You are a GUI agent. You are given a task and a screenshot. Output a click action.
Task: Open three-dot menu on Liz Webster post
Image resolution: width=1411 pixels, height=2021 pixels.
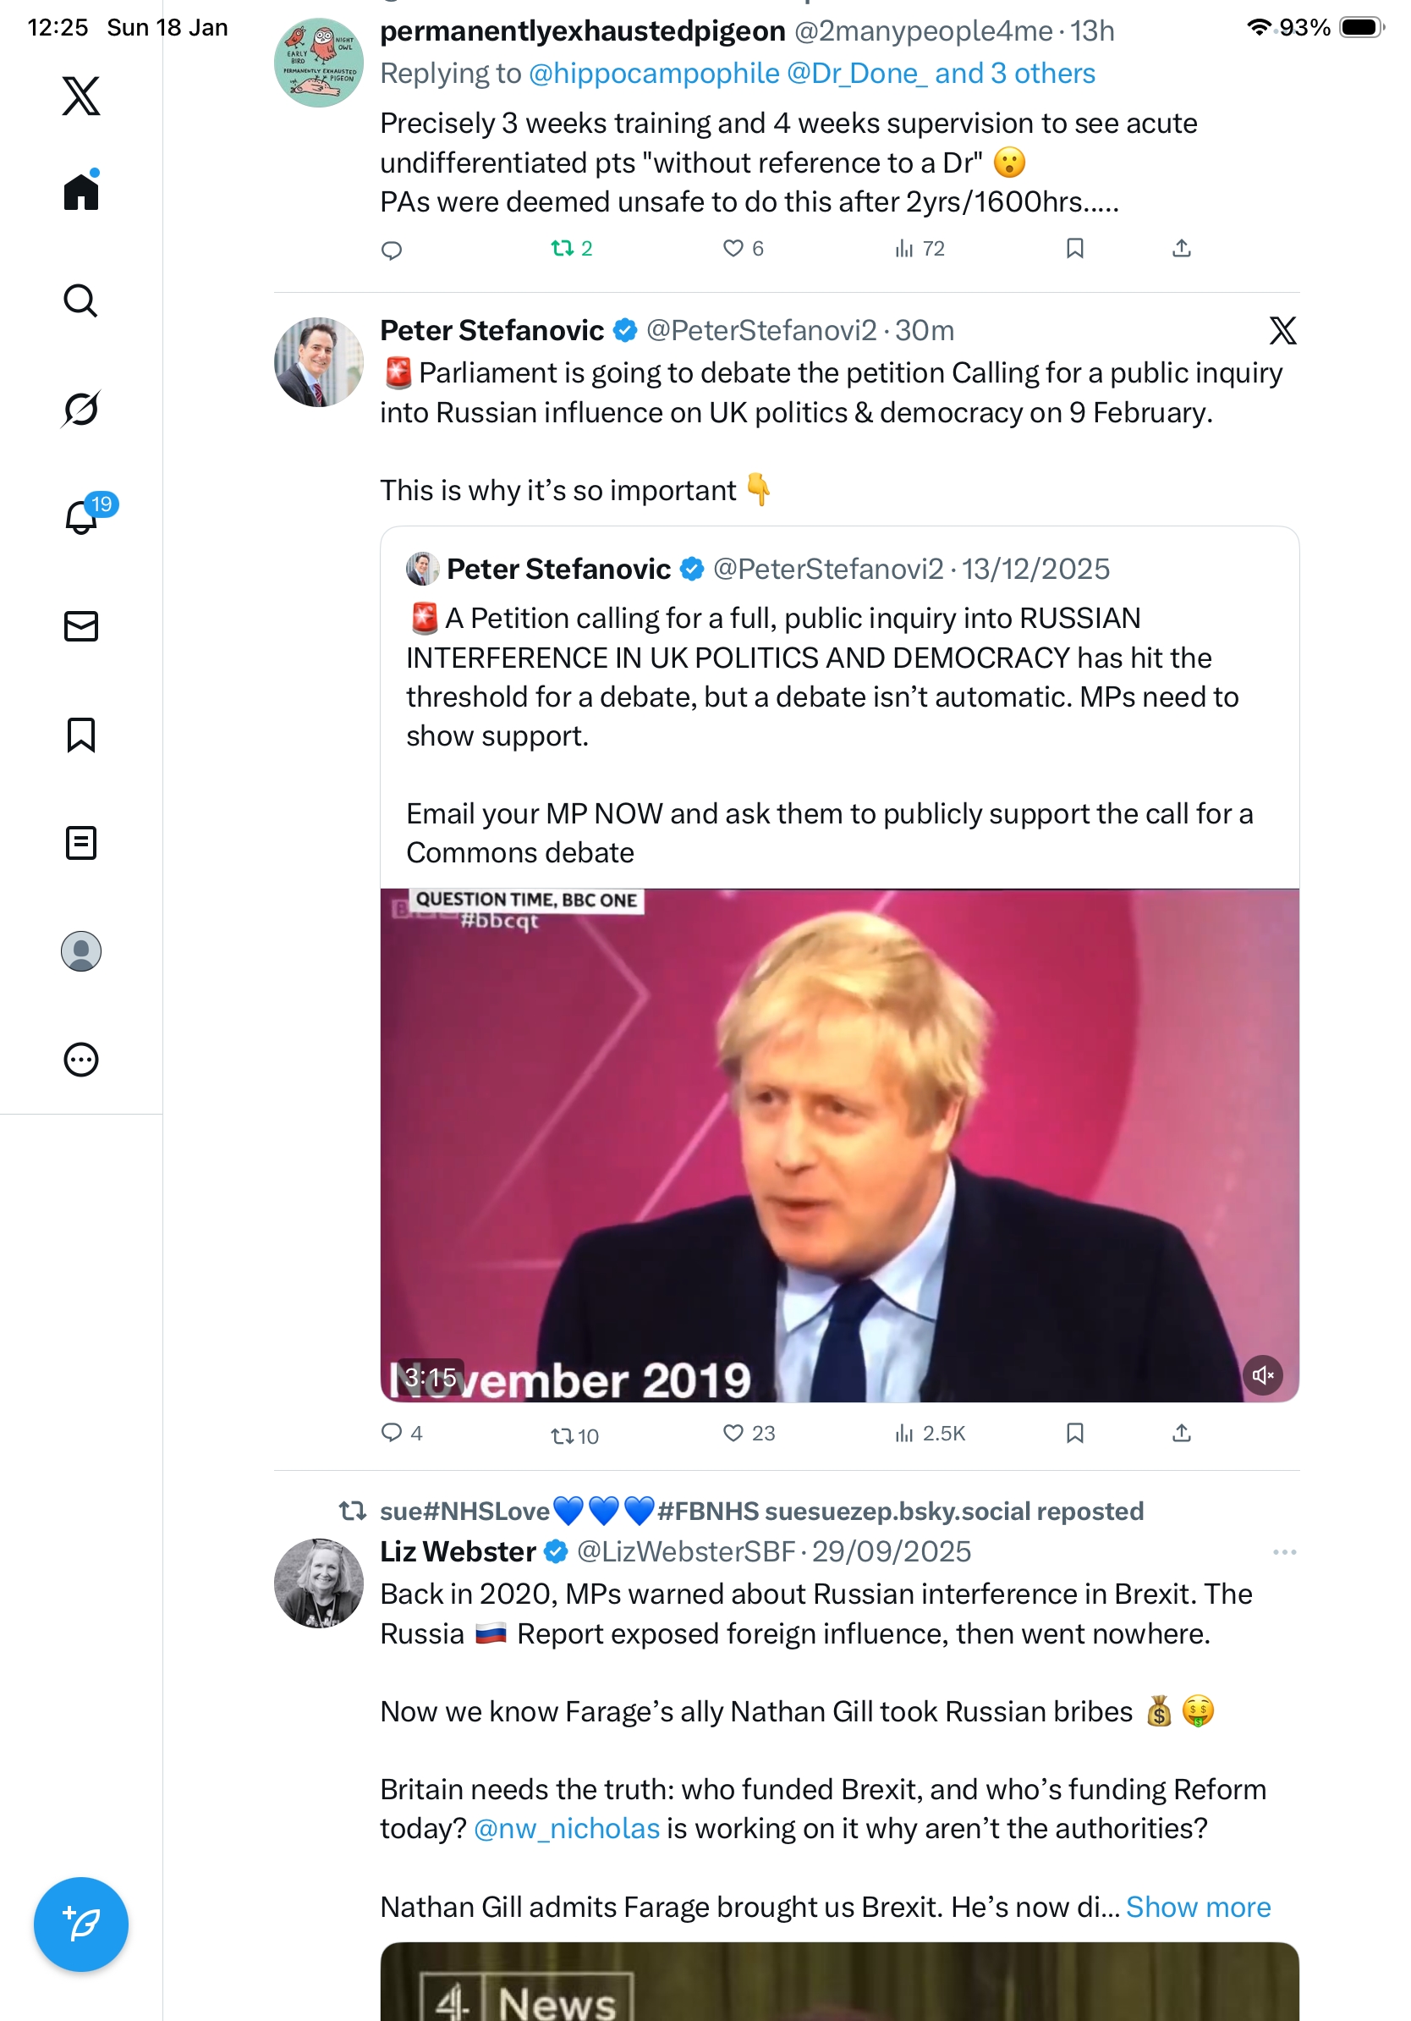coord(1283,1552)
